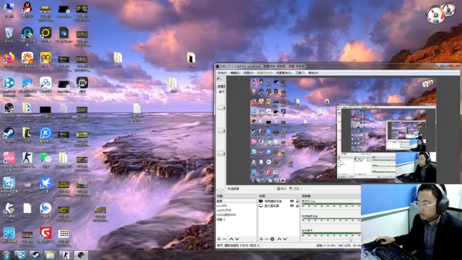Launch the blue K music player desktop shortcut
The width and height of the screenshot is (462, 260).
click(46, 135)
